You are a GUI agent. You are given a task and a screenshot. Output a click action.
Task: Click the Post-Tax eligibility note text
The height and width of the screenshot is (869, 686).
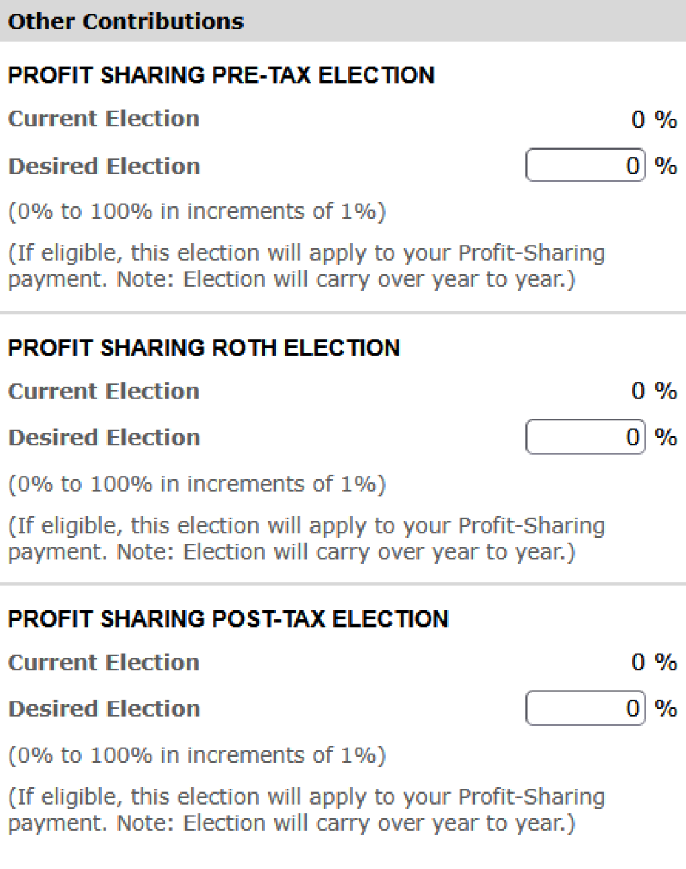[x=306, y=809]
